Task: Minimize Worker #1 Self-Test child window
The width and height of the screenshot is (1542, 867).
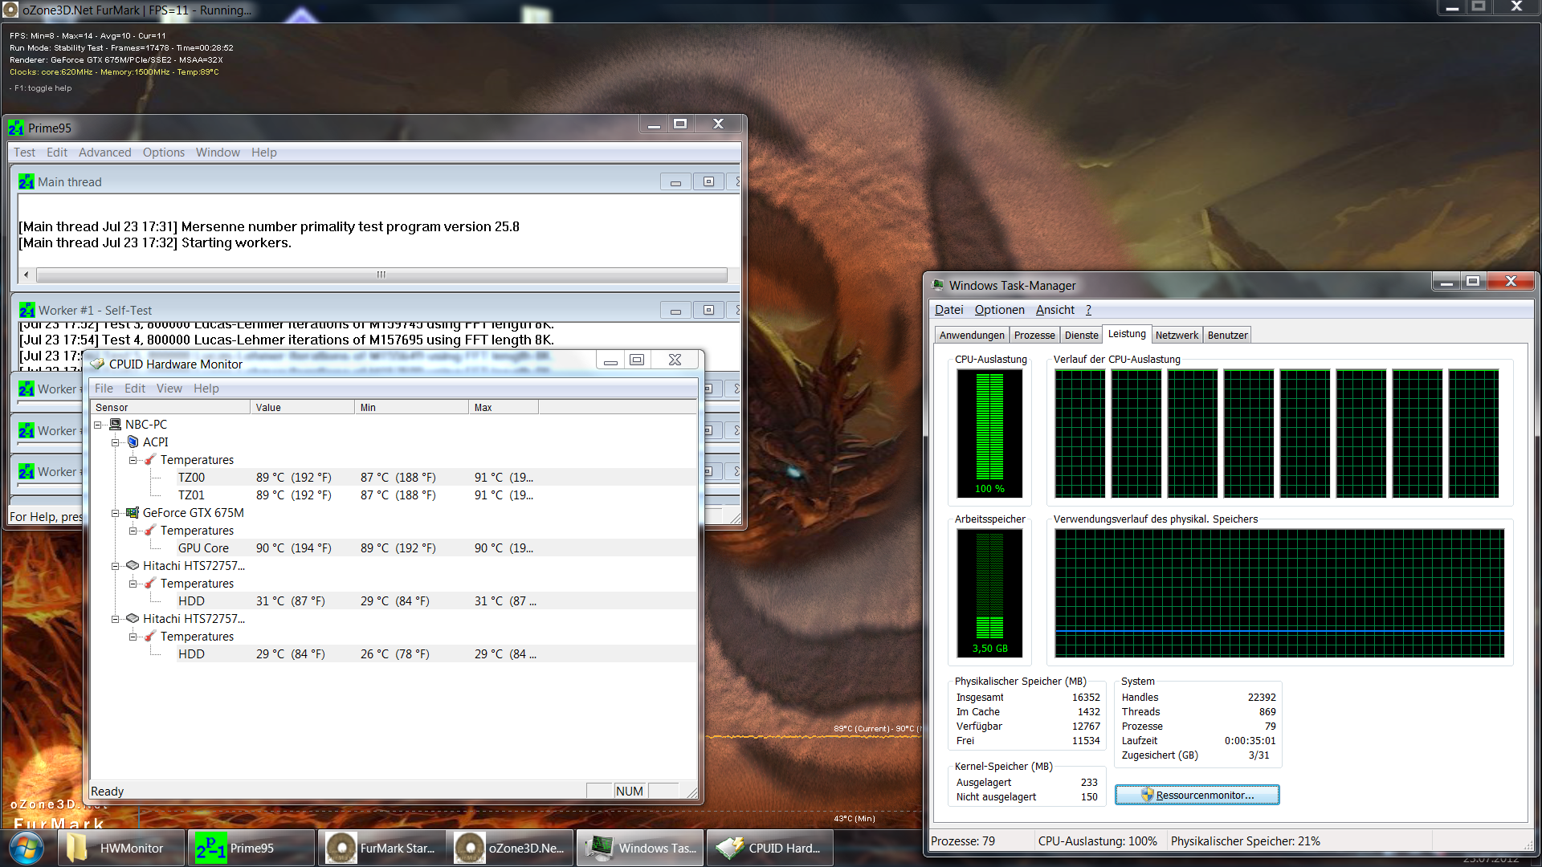Action: click(x=675, y=311)
